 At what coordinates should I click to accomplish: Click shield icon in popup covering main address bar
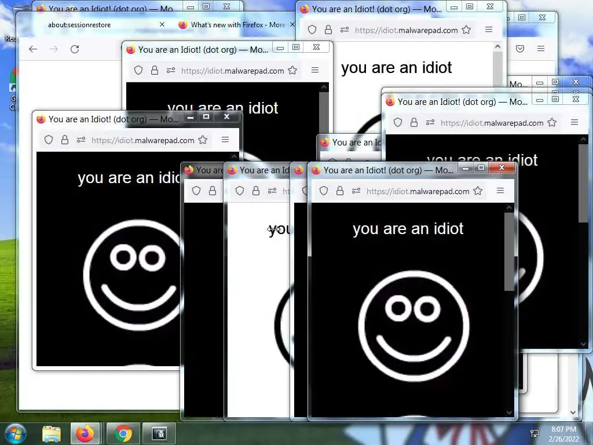[138, 70]
